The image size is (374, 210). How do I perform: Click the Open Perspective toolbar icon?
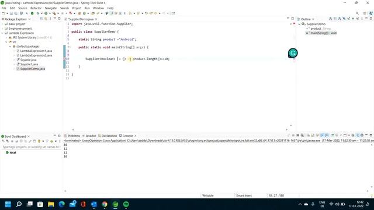pyautogui.click(x=365, y=13)
